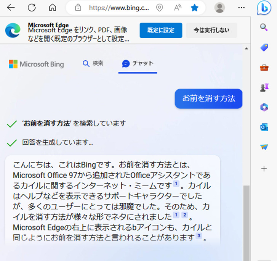Click the 今は実行しない button
The height and width of the screenshot is (261, 277).
point(211,30)
